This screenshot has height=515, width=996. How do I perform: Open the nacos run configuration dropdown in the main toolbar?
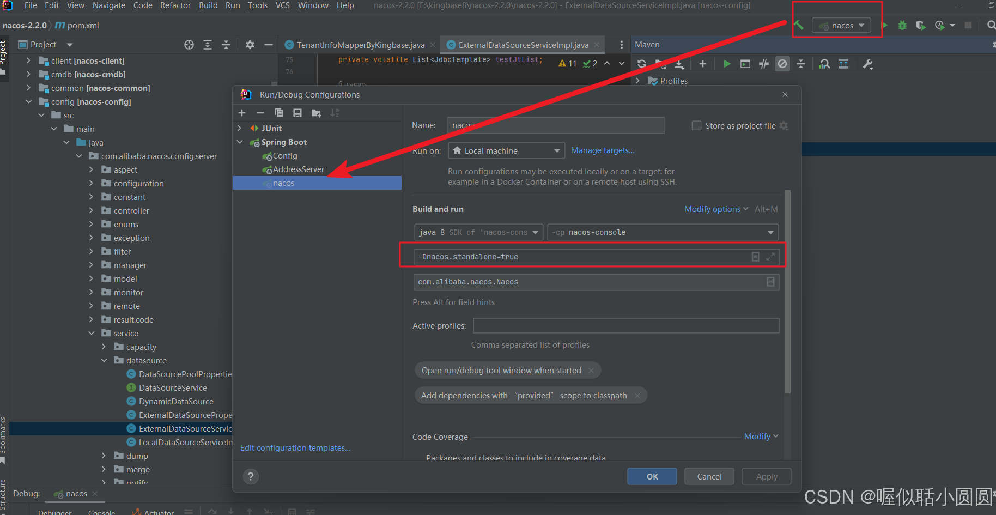click(842, 26)
